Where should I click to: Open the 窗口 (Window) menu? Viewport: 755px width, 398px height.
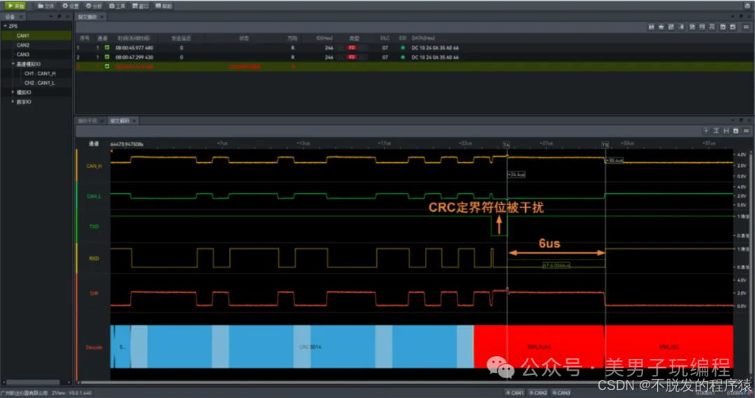140,6
